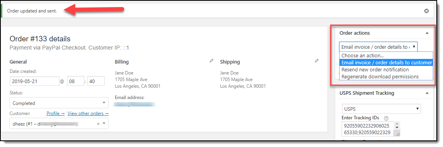Click the tracking IDs textarea up arrow

point(397,124)
